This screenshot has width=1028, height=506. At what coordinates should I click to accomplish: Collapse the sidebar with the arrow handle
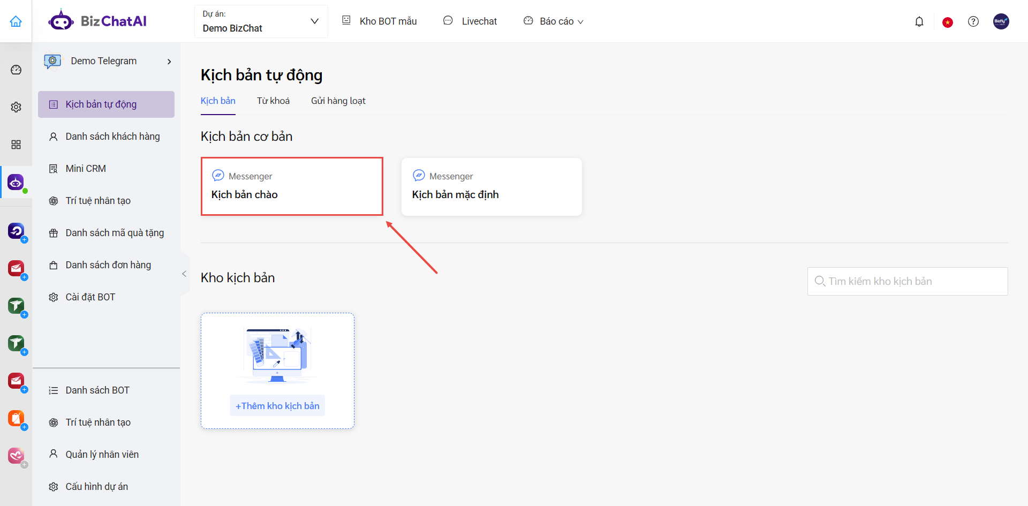click(x=184, y=274)
